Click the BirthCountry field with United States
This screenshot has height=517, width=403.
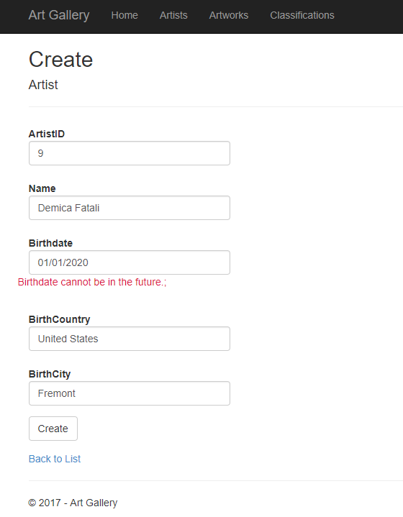[130, 339]
